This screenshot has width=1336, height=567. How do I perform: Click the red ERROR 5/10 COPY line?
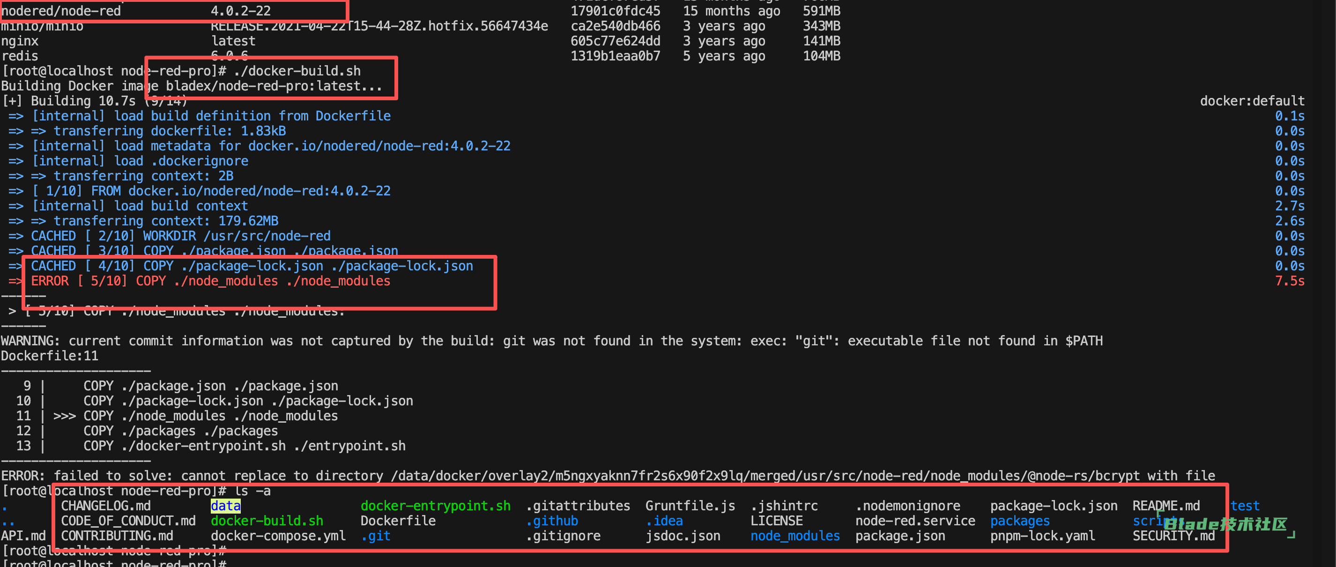tap(210, 281)
